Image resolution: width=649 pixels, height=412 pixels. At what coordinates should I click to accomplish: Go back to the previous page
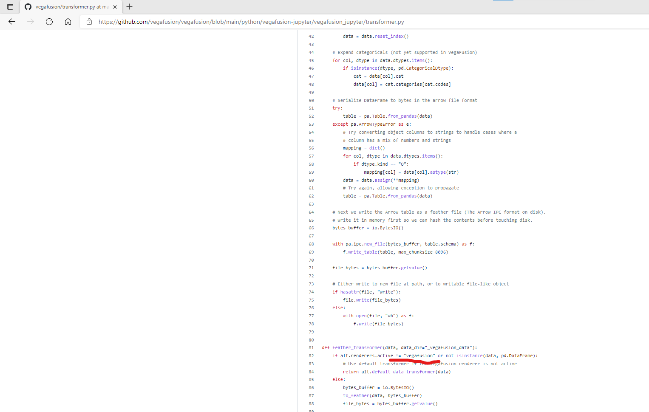click(x=12, y=22)
